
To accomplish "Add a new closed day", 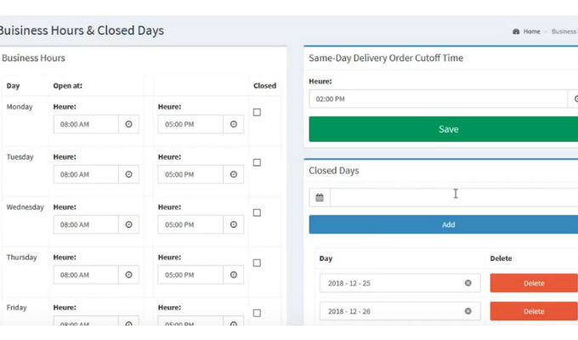I will coord(444,224).
